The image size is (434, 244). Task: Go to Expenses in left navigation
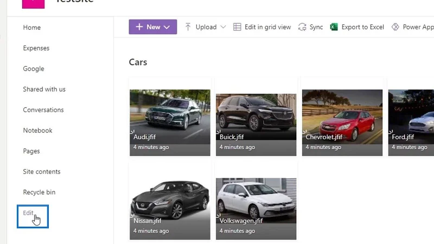(x=36, y=48)
